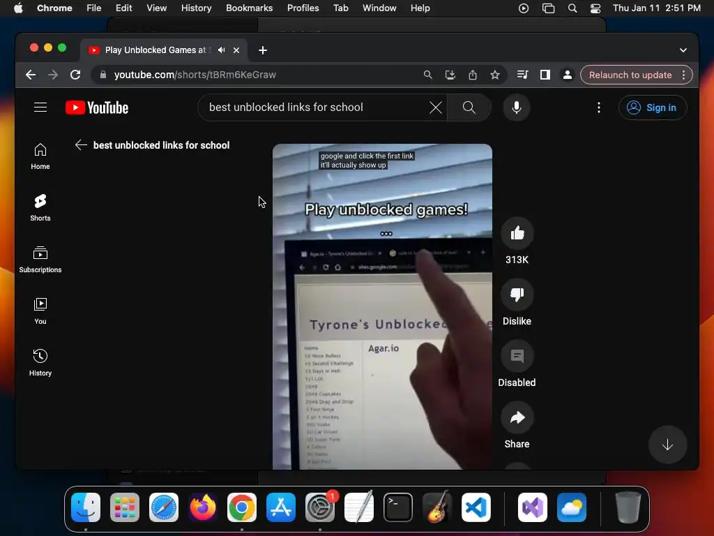The image size is (714, 536).
Task: Reload the page in Chrome
Action: pos(75,75)
